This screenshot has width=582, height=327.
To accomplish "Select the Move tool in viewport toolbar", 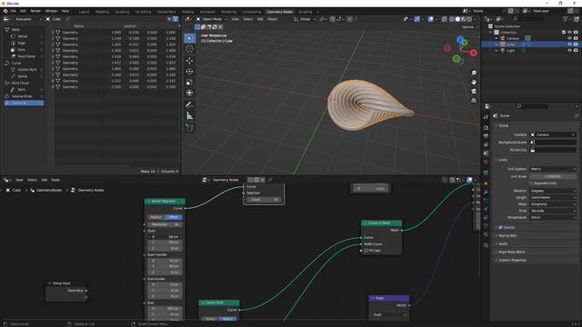I will [190, 61].
